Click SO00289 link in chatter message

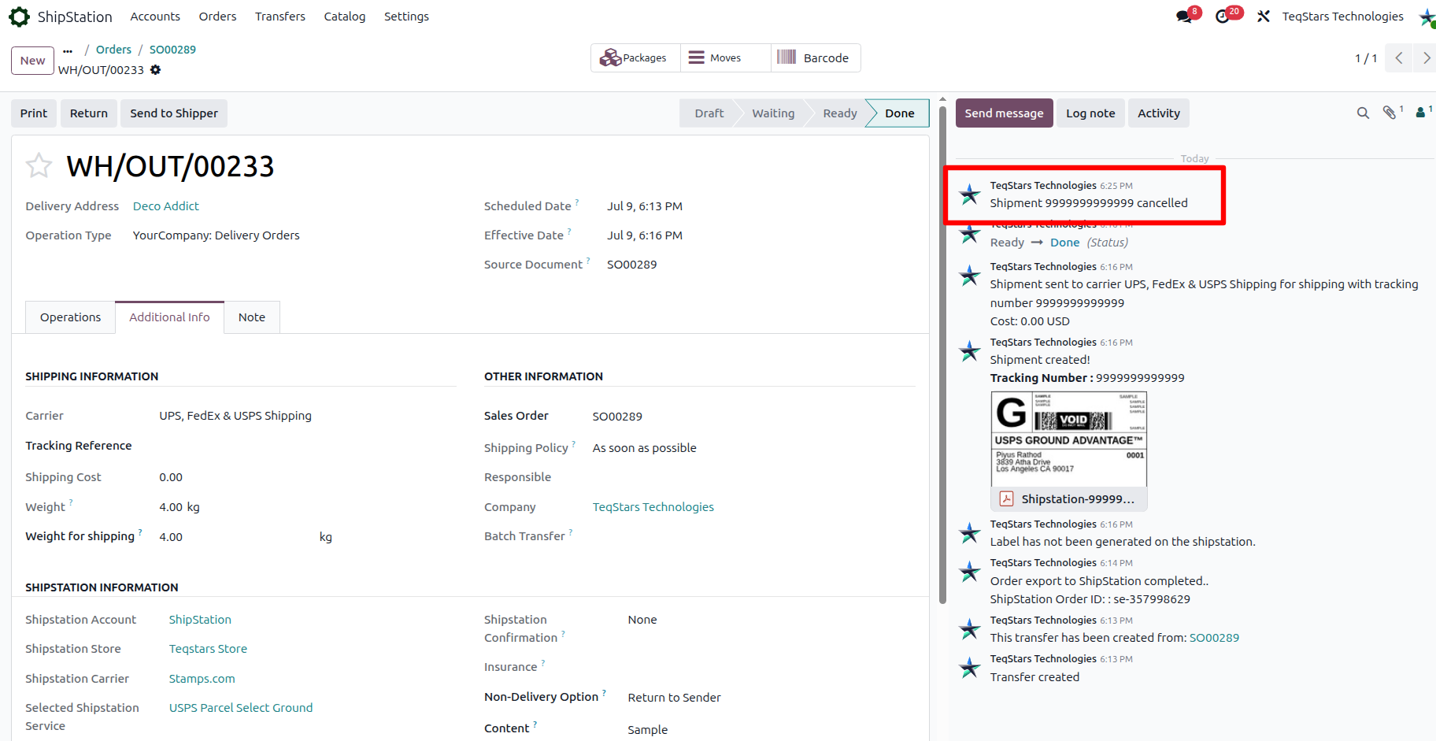pos(1214,638)
